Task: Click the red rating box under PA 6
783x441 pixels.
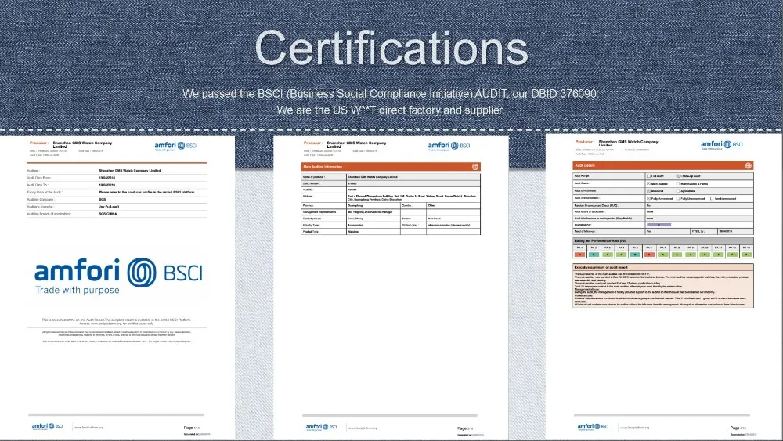Action: coord(649,255)
